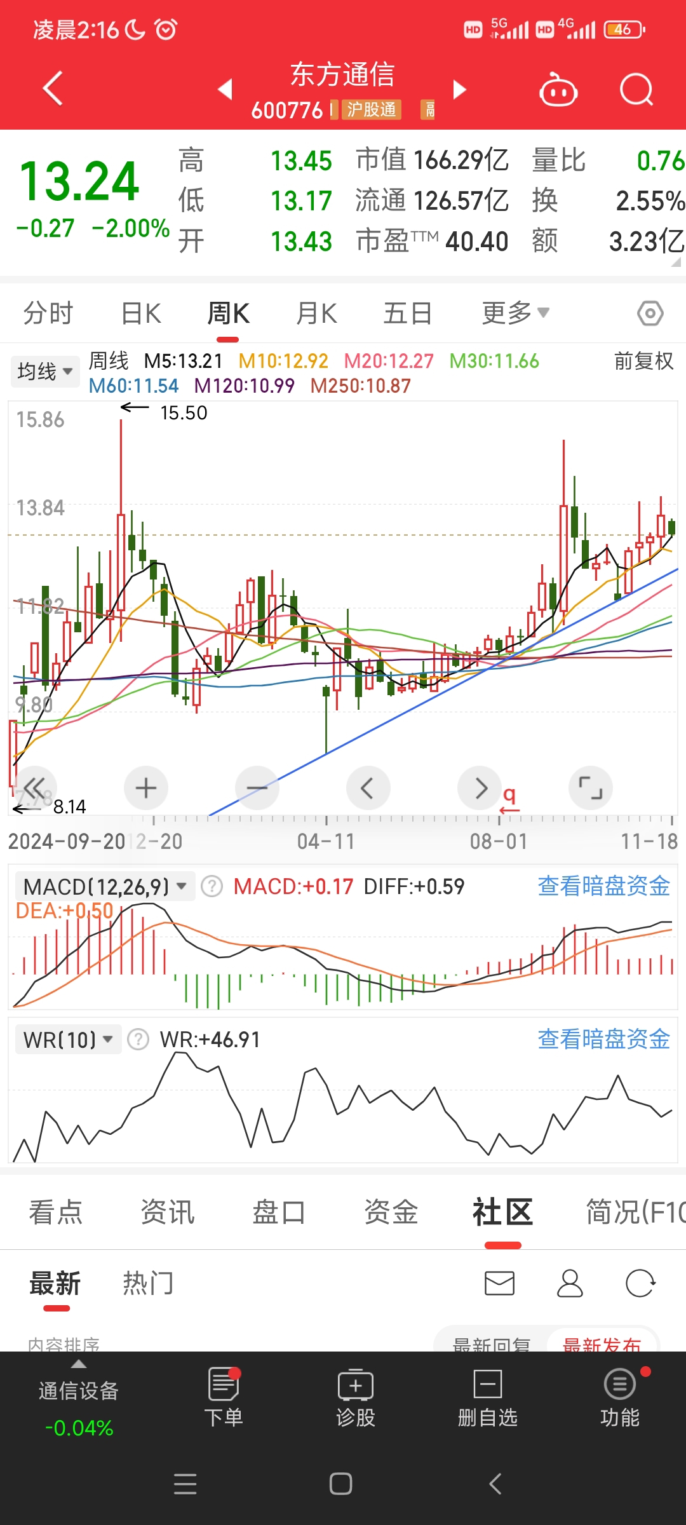Viewport: 686px width, 1525px height.
Task: Open the 资金 capital flow tab
Action: (x=391, y=1212)
